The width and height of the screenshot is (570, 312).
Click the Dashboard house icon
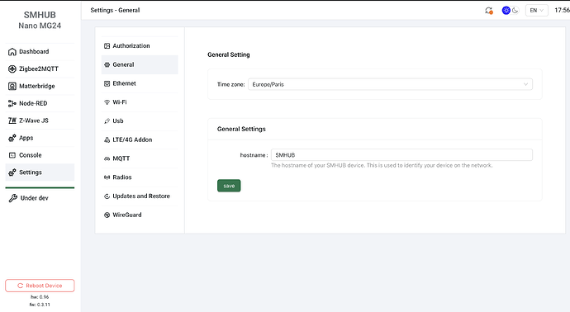[x=12, y=51]
